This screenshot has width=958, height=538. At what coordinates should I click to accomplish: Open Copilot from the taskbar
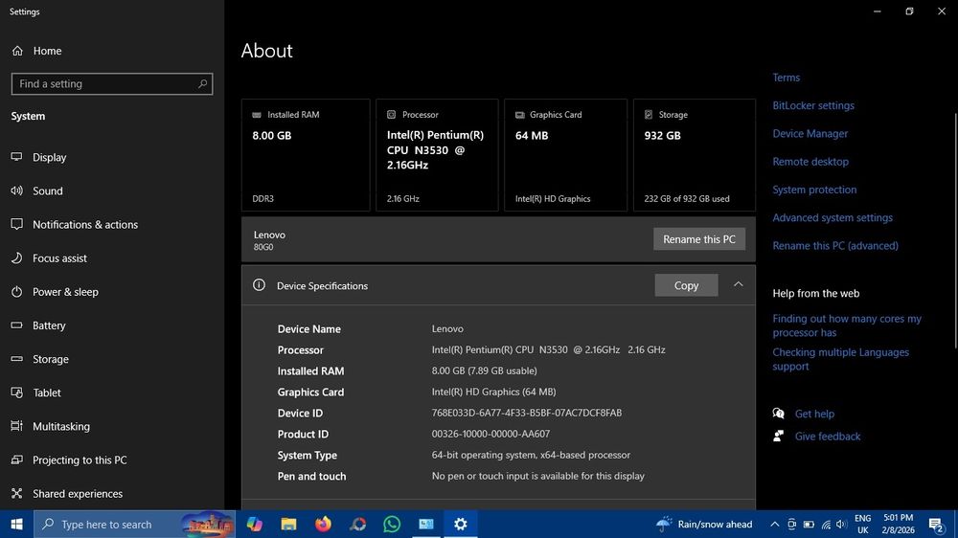click(254, 524)
